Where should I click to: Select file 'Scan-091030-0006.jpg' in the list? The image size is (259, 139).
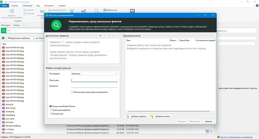coord(15,65)
